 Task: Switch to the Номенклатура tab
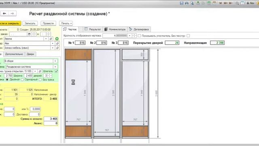[115, 29]
